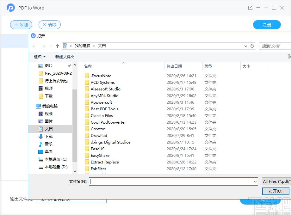The width and height of the screenshot is (291, 215).
Task: Click the feedback edit icon in title bar
Action: click(x=250, y=8)
